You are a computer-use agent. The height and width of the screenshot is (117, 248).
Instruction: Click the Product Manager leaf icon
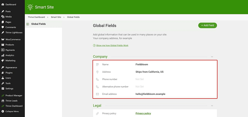click(x=3, y=95)
